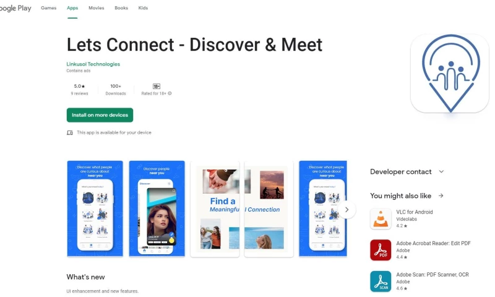Click the device availability icon
Screen dimensions: 495x297
pyautogui.click(x=70, y=132)
